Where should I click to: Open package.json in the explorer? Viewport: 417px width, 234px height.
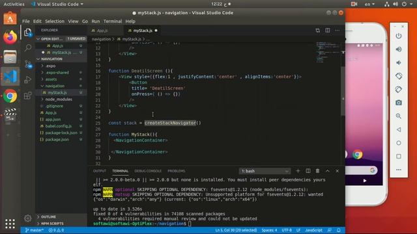click(61, 139)
